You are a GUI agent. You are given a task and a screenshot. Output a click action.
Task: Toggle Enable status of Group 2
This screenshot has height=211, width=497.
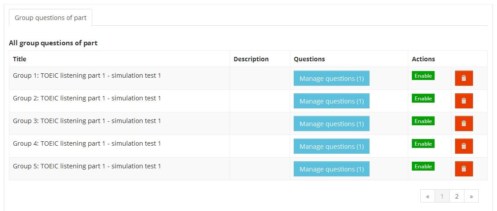point(423,98)
